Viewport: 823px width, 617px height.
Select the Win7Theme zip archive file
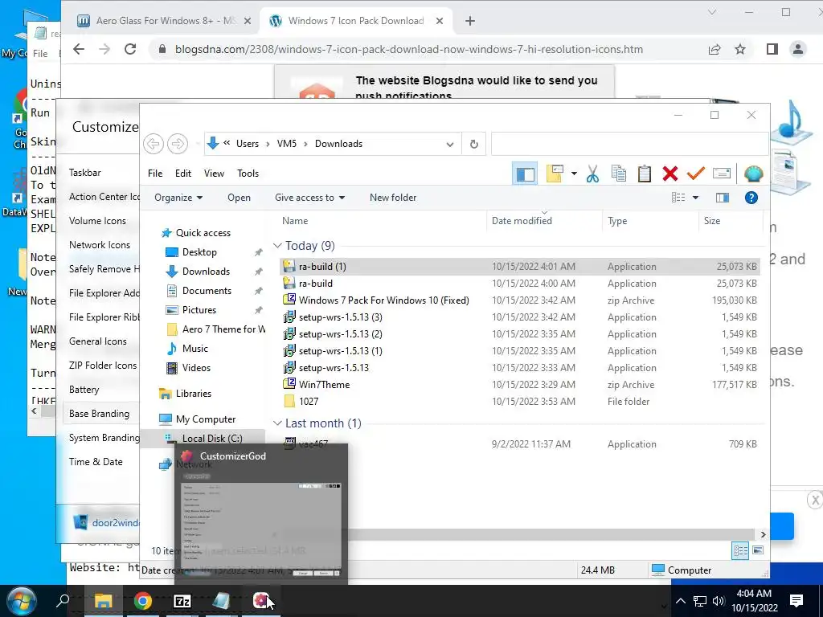(324, 385)
